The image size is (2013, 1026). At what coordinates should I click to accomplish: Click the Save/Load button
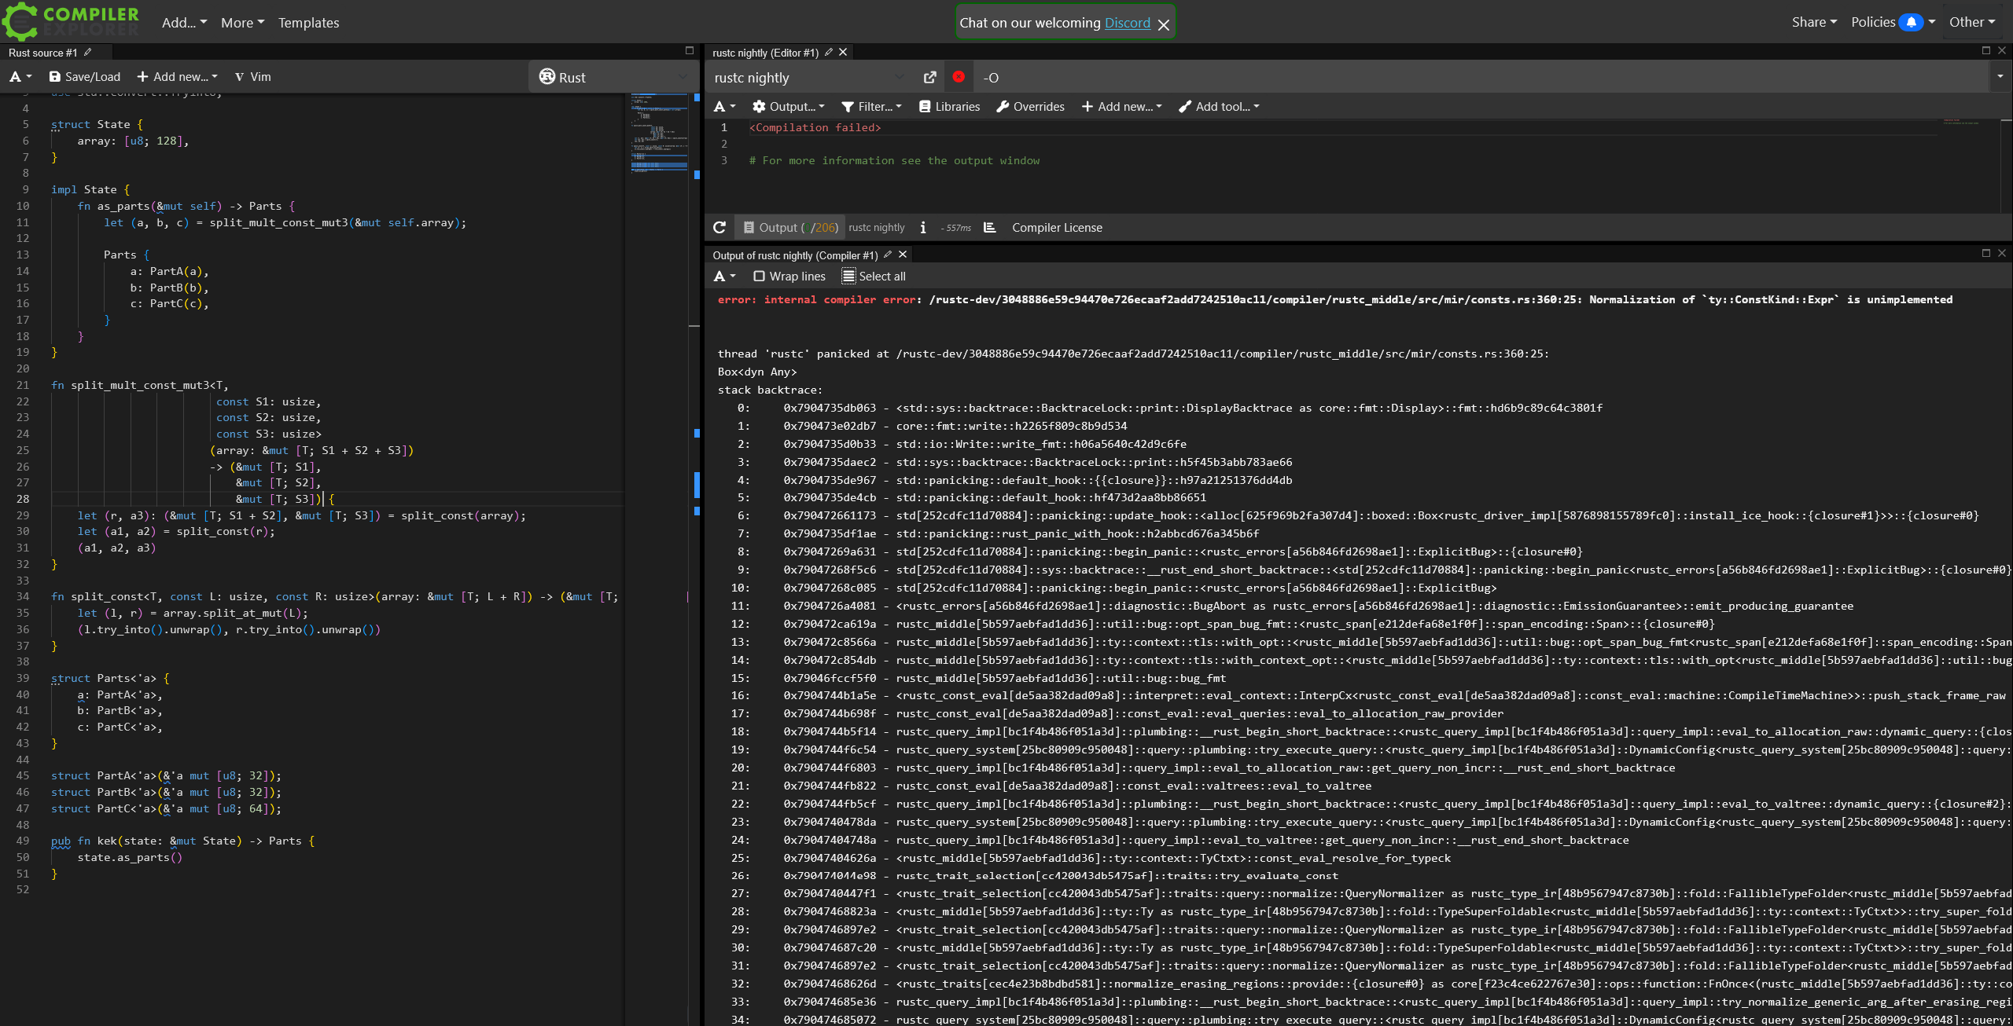tap(85, 76)
